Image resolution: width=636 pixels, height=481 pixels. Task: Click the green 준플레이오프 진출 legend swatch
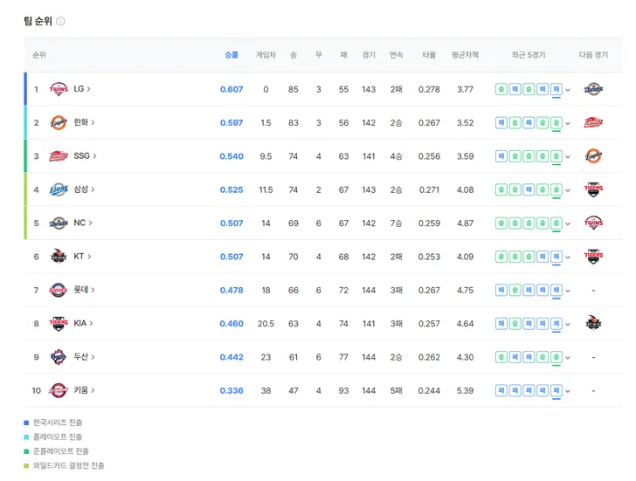tap(26, 451)
